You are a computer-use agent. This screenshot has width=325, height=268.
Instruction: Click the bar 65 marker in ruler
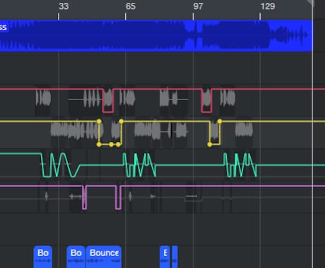pyautogui.click(x=131, y=6)
